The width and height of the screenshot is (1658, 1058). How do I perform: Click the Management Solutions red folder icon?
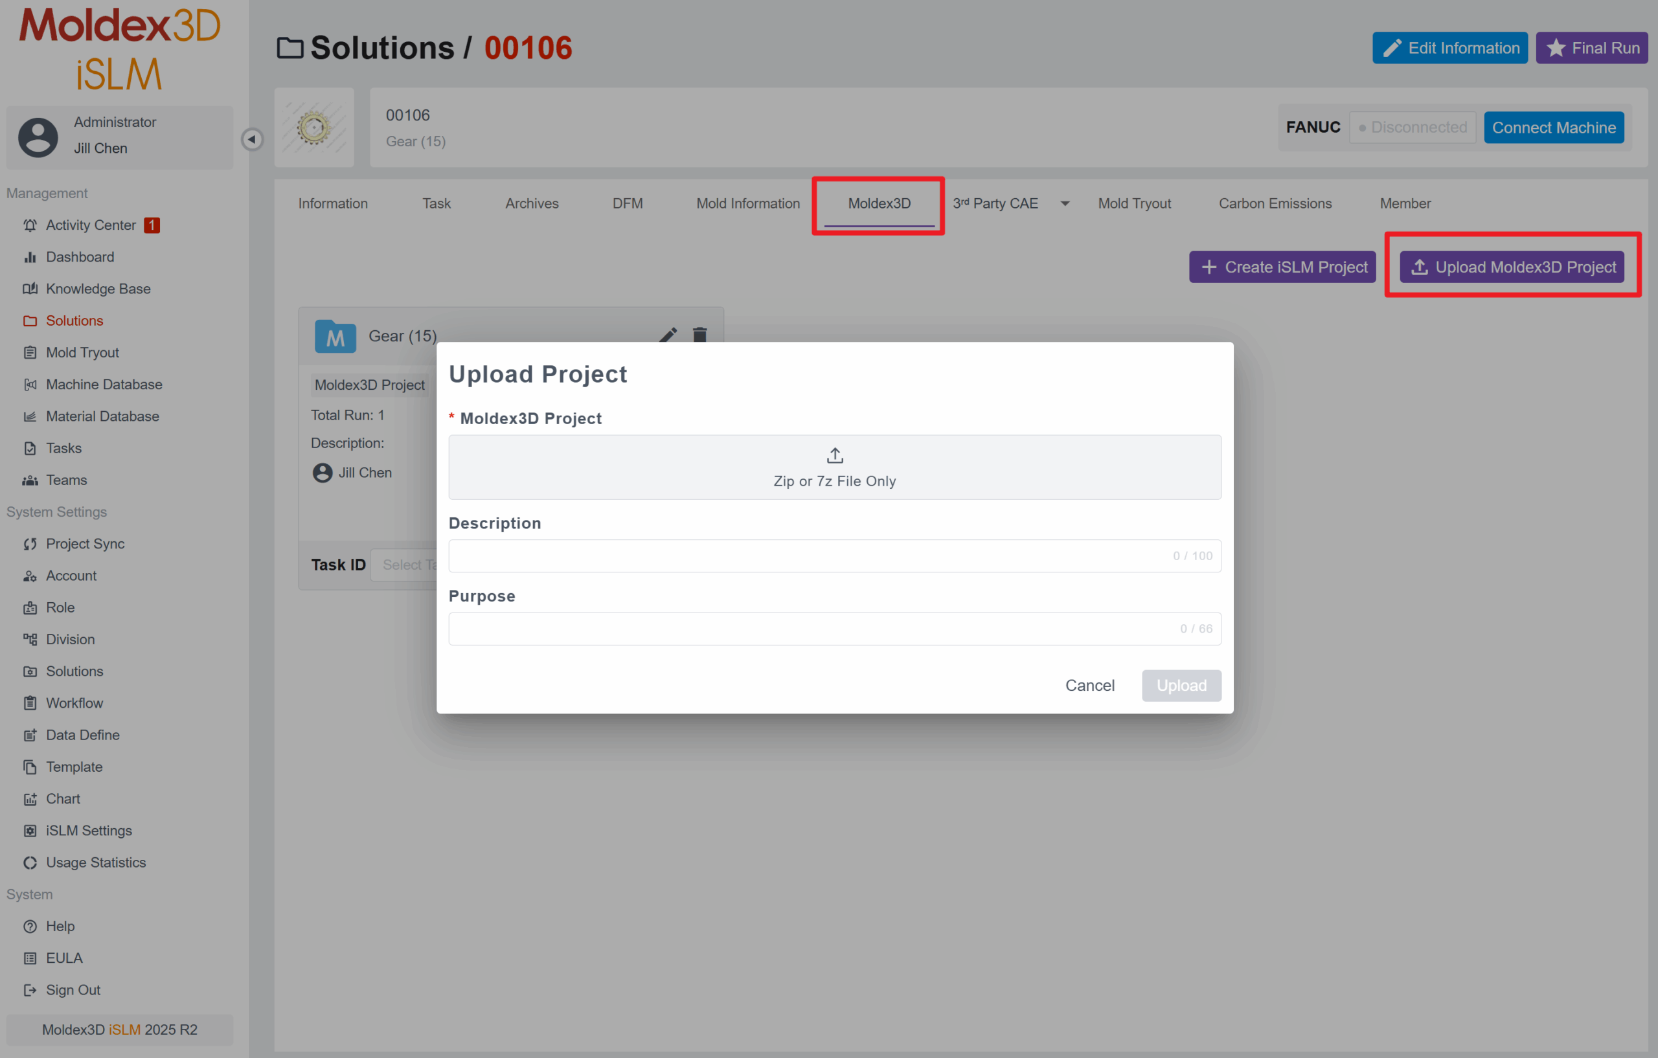(30, 321)
